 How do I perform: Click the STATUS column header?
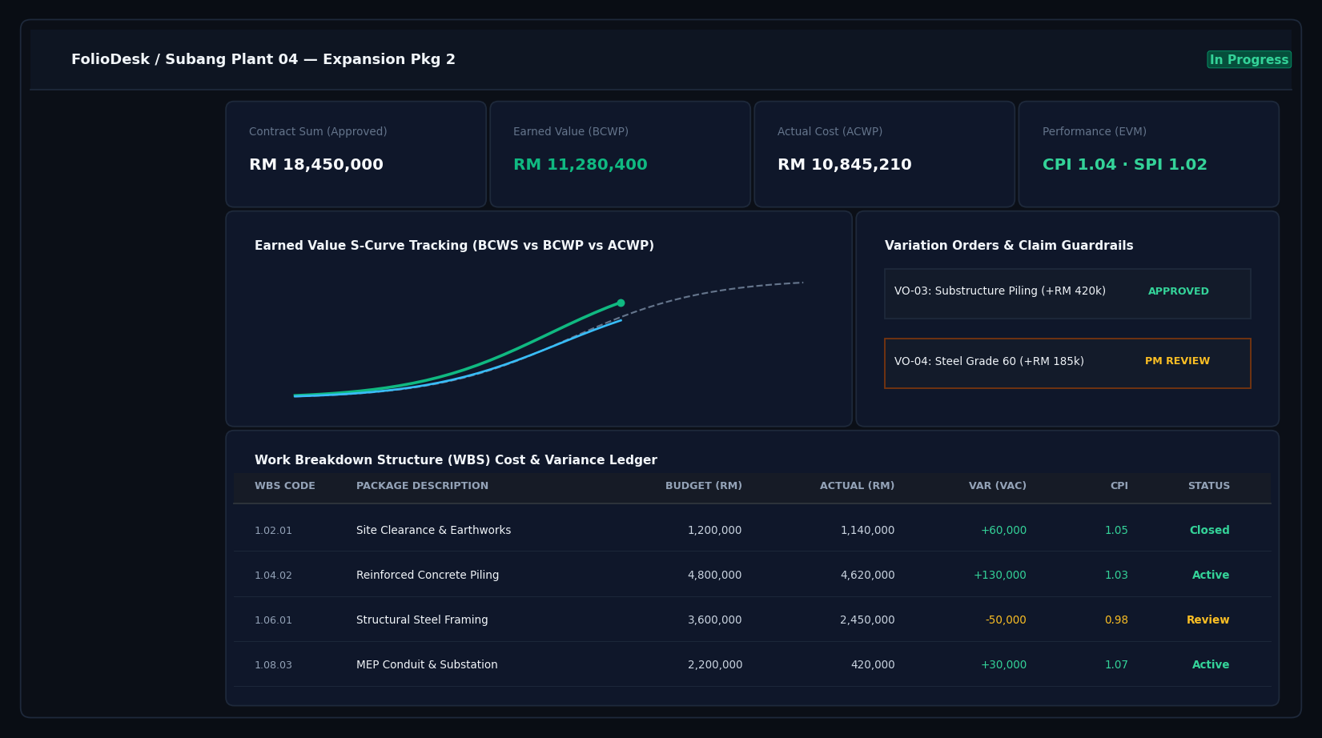(x=1208, y=486)
